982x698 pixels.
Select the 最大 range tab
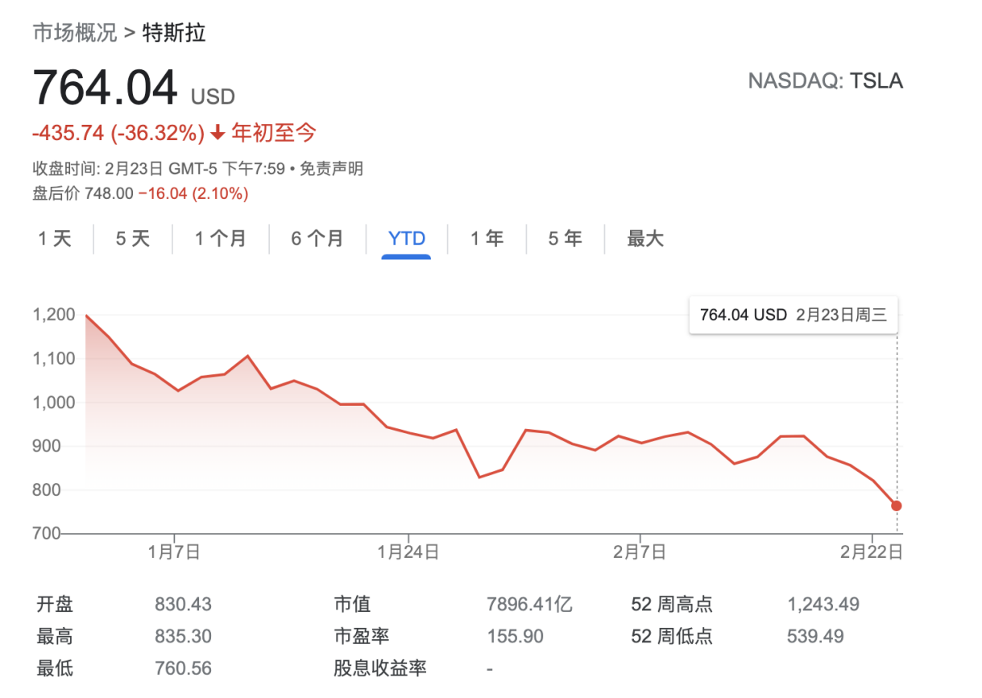[x=645, y=238]
